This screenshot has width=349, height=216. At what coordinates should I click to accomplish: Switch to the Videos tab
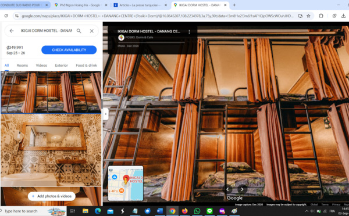click(41, 66)
